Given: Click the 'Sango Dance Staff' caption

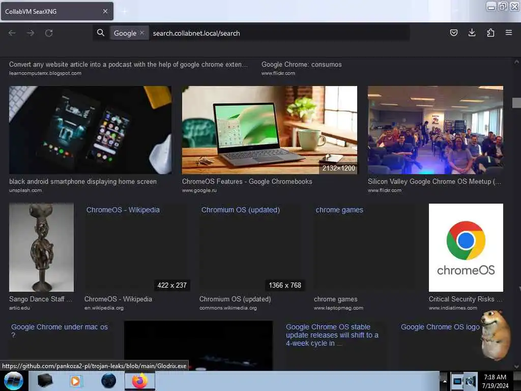Looking at the screenshot, I should 40,299.
